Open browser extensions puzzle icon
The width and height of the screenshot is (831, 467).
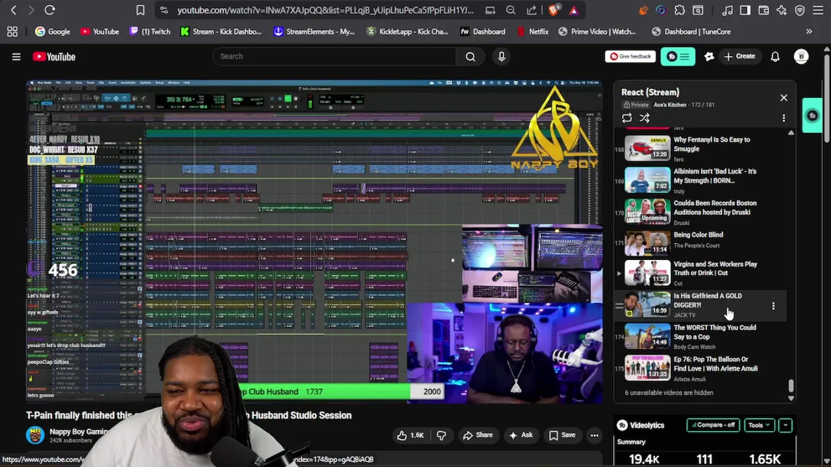(680, 10)
